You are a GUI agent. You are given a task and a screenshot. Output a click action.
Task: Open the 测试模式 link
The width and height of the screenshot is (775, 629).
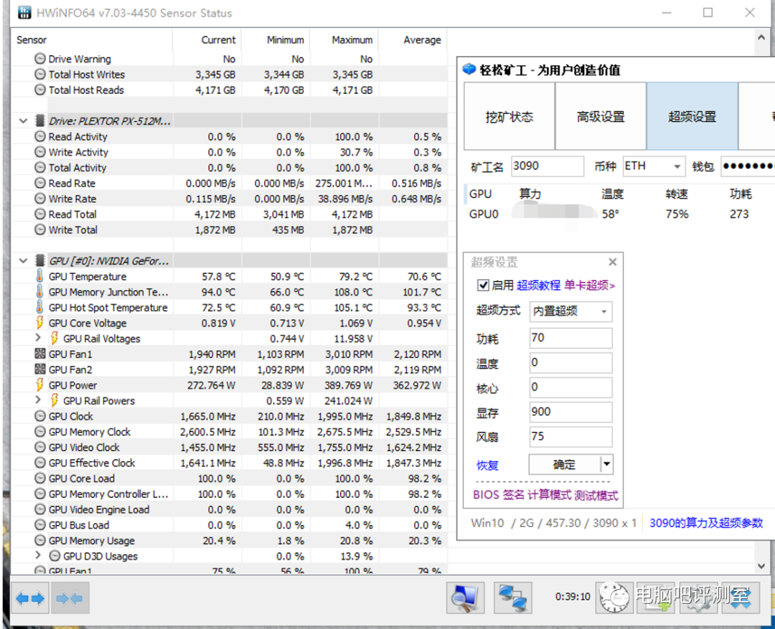pos(596,495)
